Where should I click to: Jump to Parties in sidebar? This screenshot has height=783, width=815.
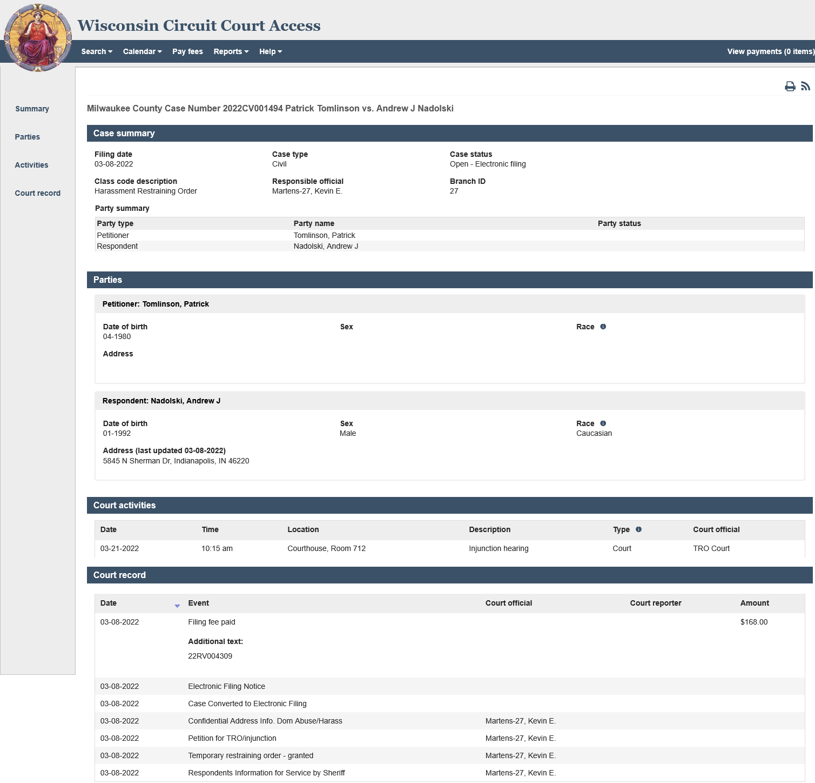[x=27, y=137]
